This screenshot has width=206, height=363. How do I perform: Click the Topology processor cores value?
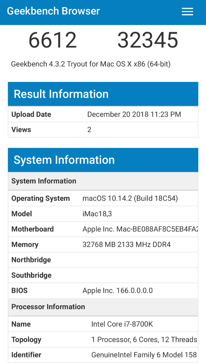144,339
